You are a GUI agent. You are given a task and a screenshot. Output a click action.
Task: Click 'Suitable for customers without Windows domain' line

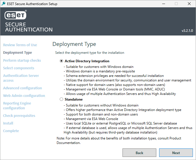coord(101,105)
